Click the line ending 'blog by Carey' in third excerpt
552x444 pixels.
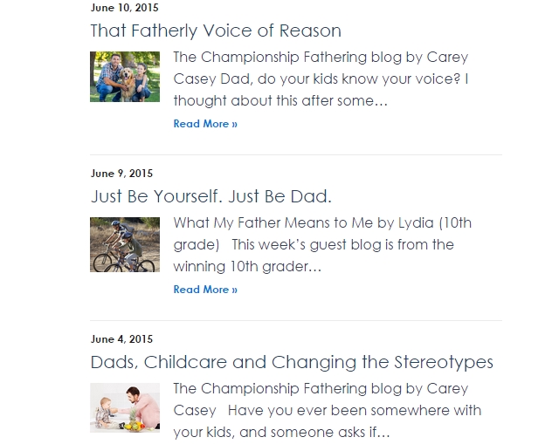point(321,389)
